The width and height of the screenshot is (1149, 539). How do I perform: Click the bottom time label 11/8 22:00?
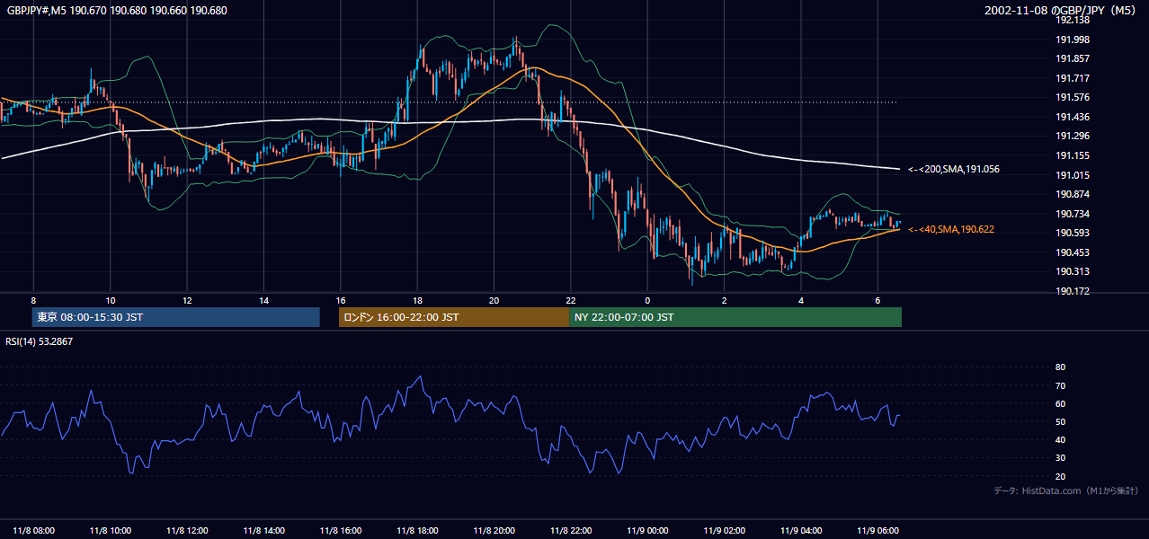coord(571,530)
